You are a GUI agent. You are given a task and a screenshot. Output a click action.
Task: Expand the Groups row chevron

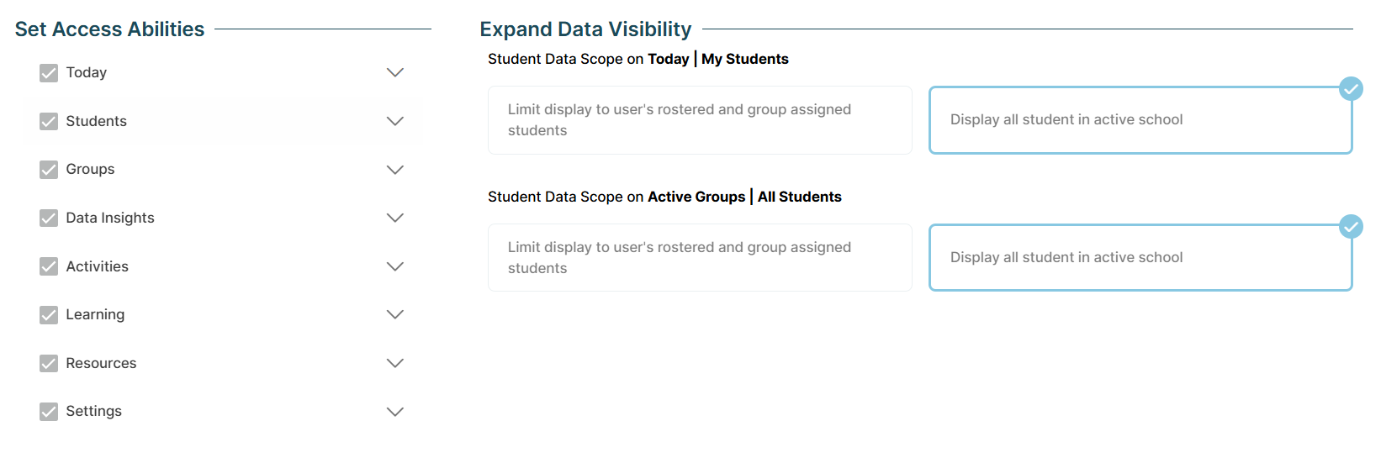[395, 170]
